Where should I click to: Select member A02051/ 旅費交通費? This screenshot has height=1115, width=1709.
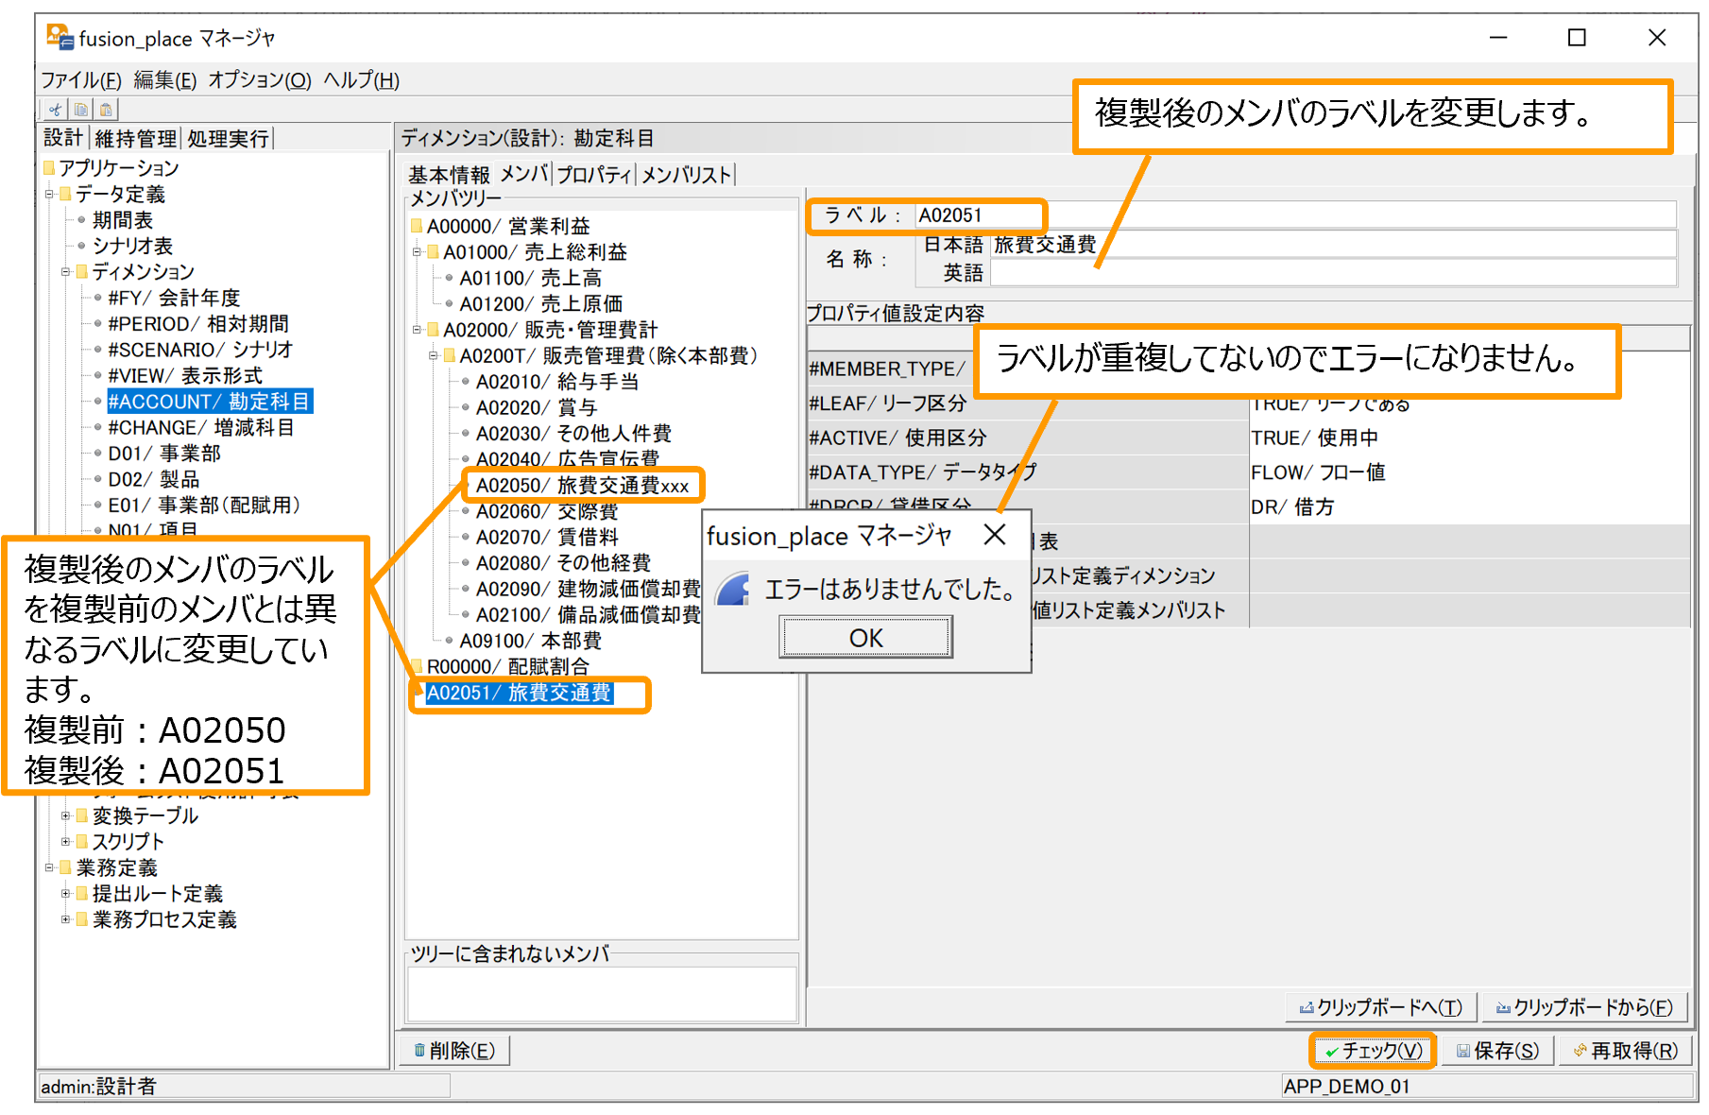click(x=519, y=693)
